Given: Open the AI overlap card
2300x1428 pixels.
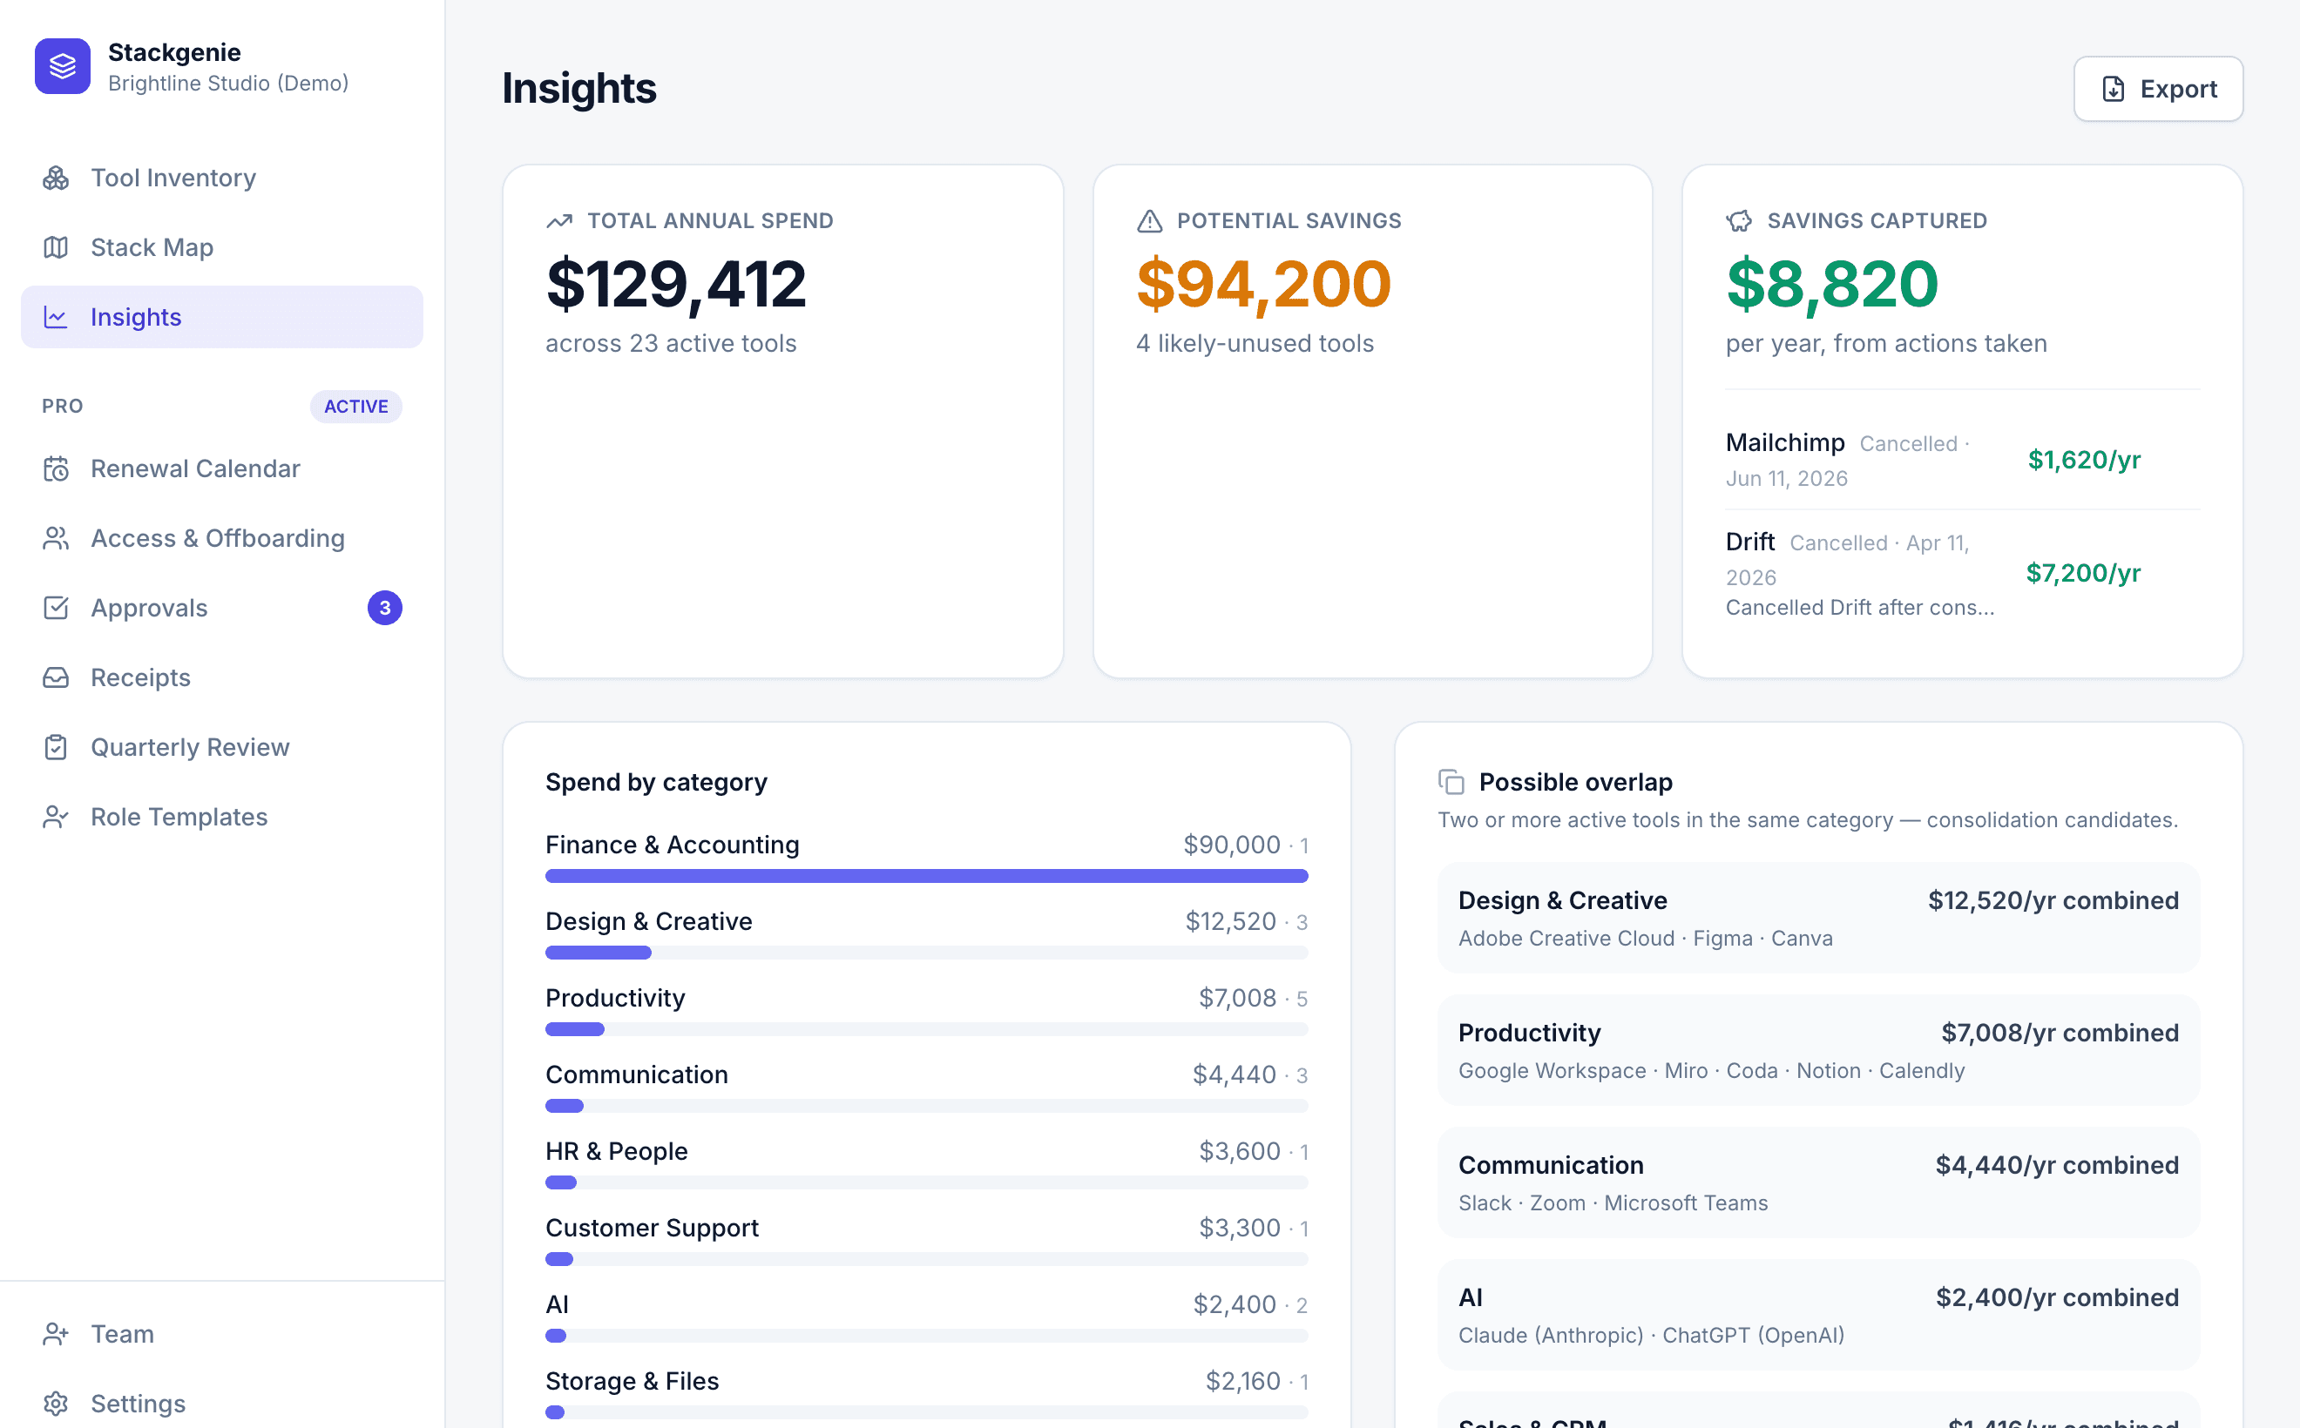Looking at the screenshot, I should (1818, 1315).
